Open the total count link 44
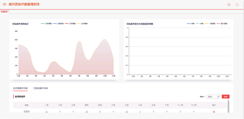 tap(214, 112)
